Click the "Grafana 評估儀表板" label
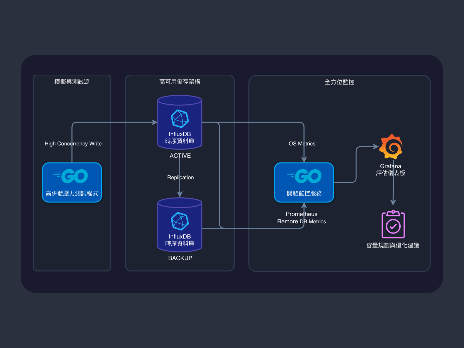464x348 pixels. click(x=390, y=170)
